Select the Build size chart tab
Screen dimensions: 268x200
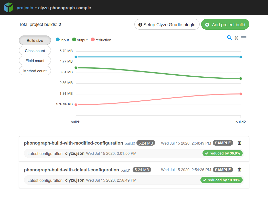tap(35, 40)
